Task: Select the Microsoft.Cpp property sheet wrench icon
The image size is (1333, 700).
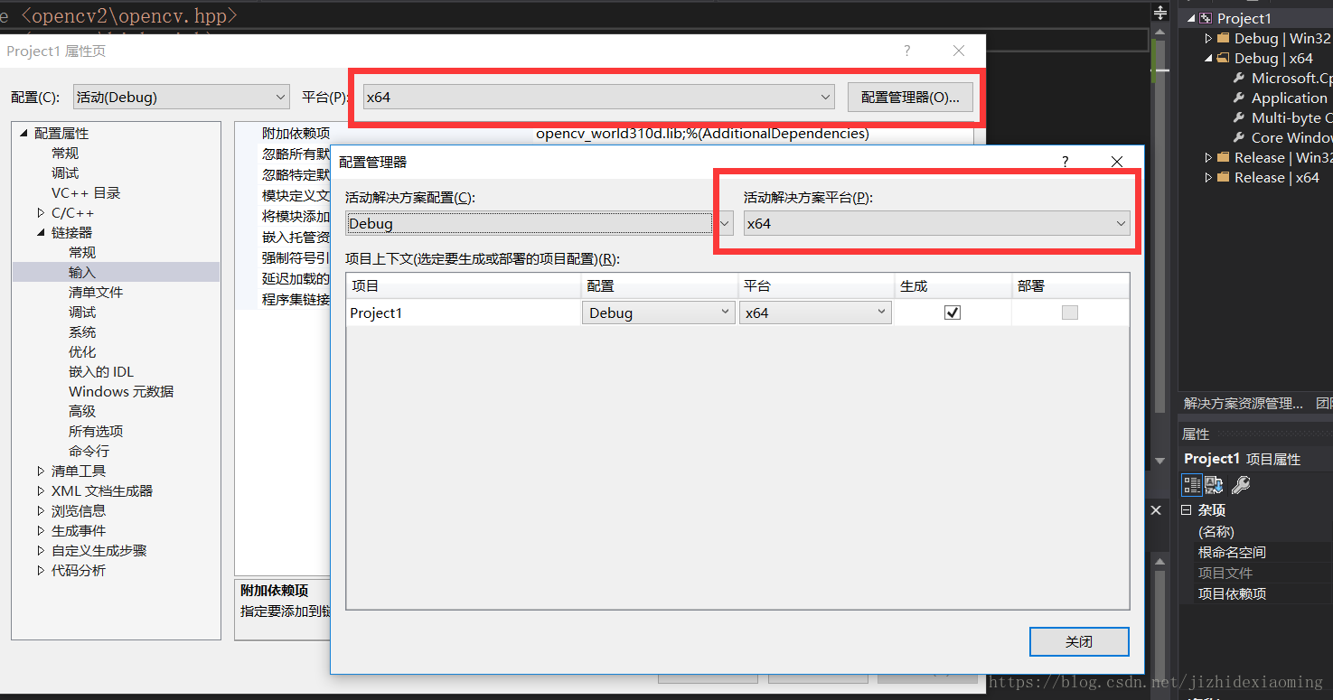Action: pyautogui.click(x=1239, y=78)
